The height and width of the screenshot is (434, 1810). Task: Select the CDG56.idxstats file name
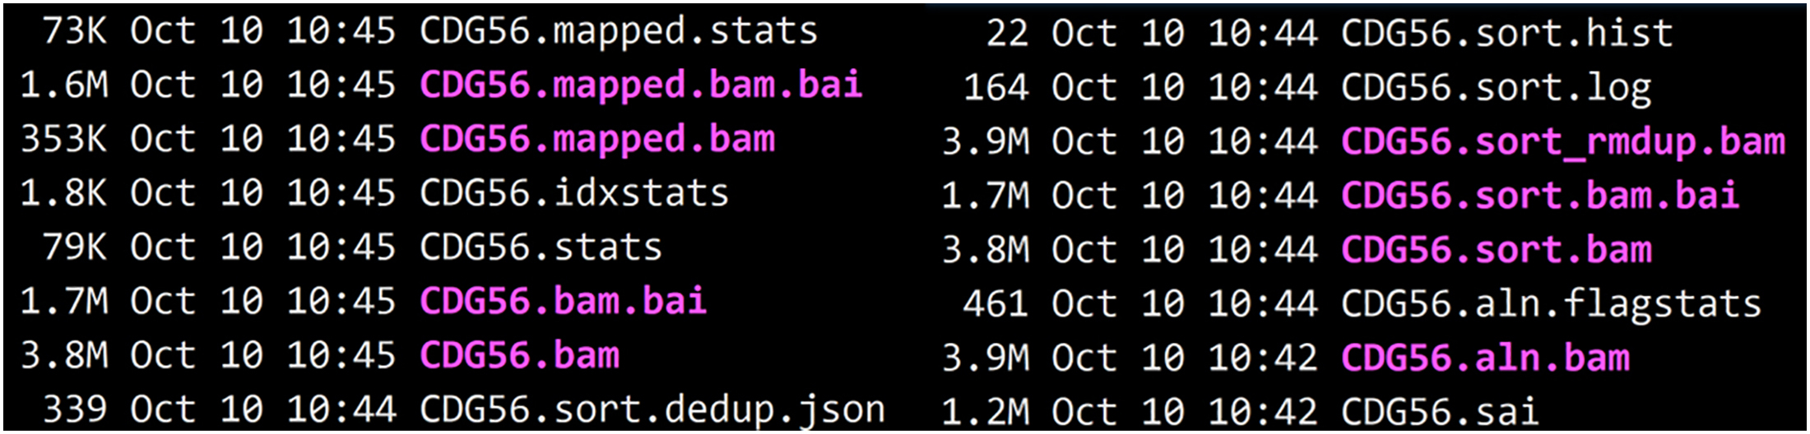pyautogui.click(x=574, y=194)
